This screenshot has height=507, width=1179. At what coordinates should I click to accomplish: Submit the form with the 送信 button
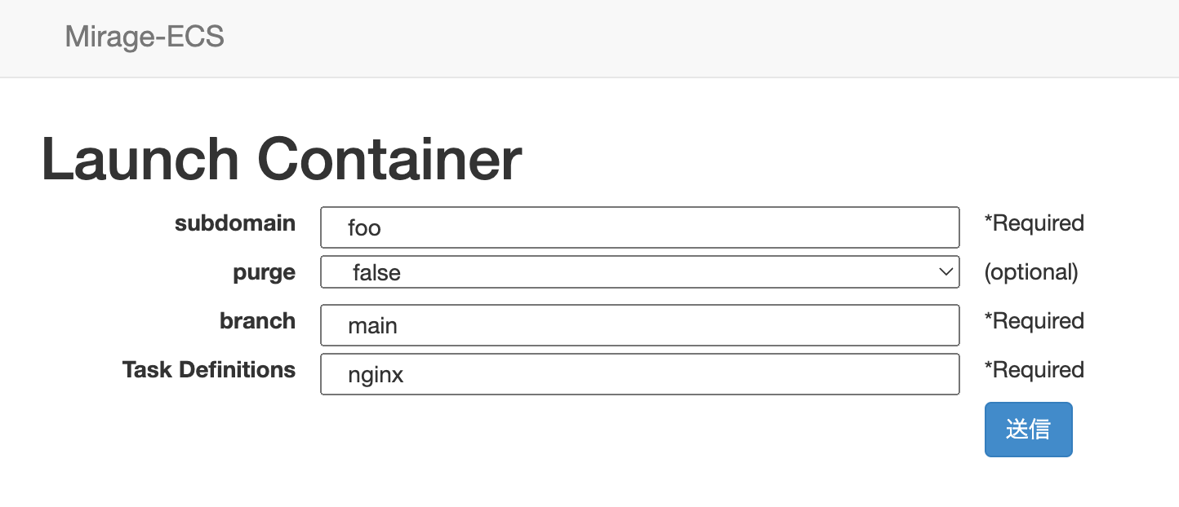(x=1028, y=430)
